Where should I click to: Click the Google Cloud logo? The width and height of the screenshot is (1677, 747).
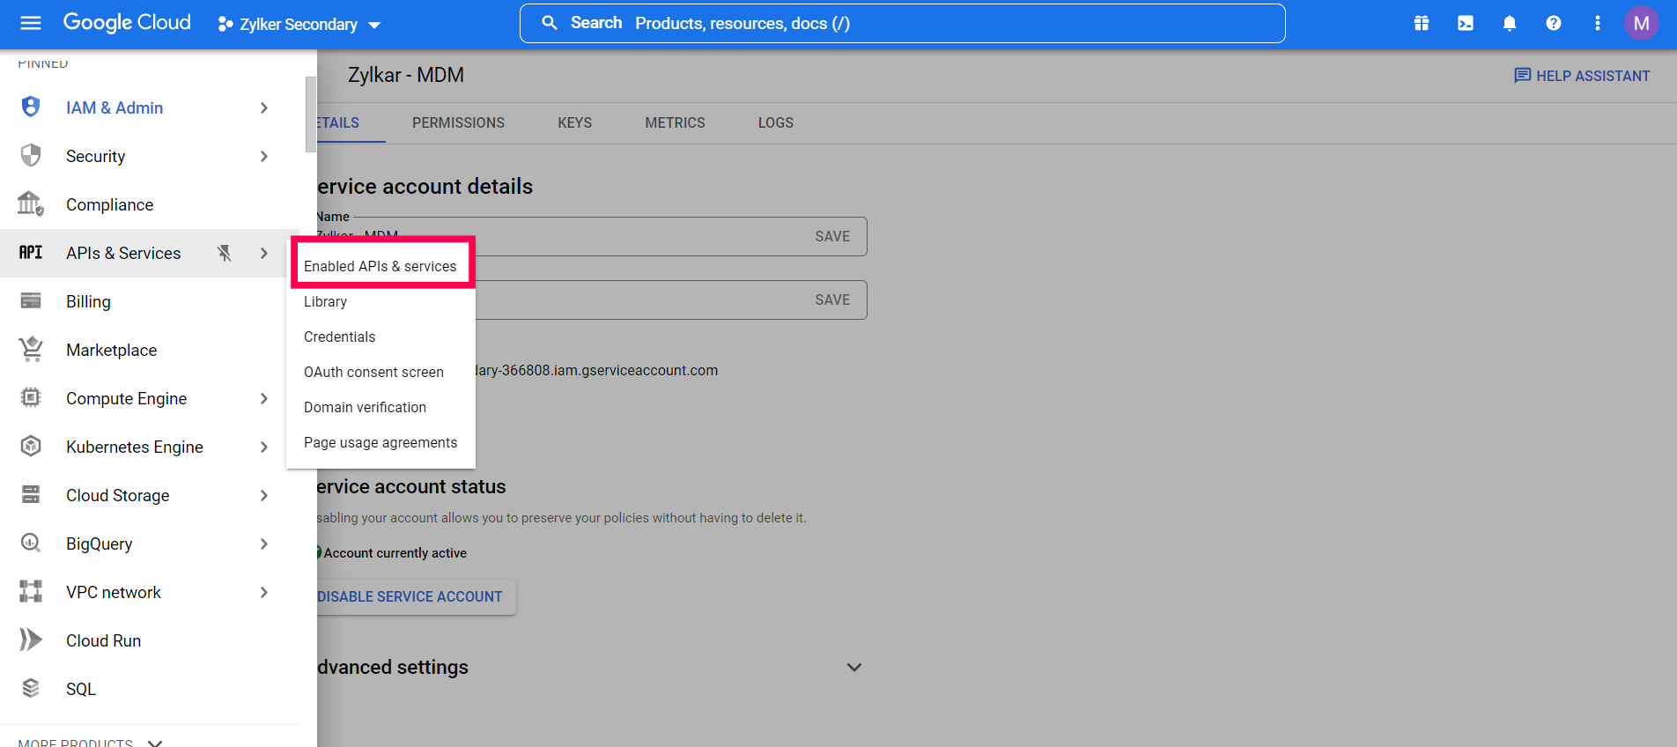tap(127, 23)
